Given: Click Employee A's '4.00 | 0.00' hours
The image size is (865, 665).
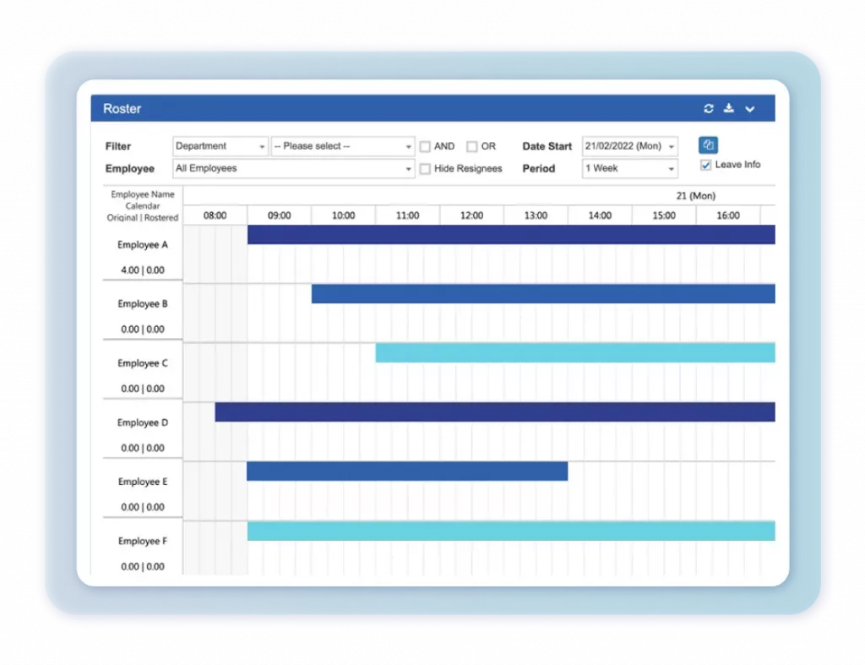Looking at the screenshot, I should click(142, 270).
